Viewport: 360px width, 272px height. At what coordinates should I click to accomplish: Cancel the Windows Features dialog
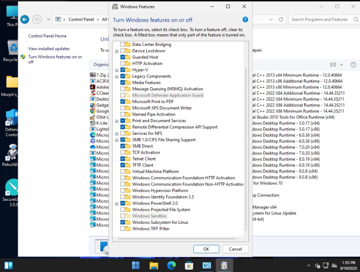(x=235, y=249)
